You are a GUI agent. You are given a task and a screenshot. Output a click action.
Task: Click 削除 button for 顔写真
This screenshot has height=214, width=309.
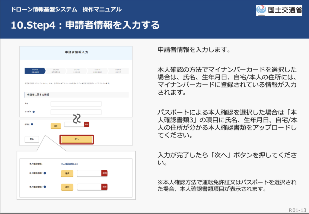[87, 124]
